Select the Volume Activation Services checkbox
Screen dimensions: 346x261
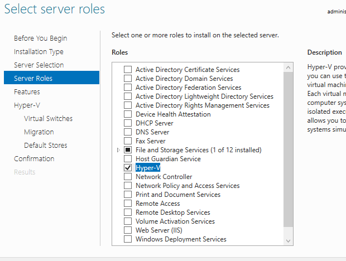[x=128, y=221]
